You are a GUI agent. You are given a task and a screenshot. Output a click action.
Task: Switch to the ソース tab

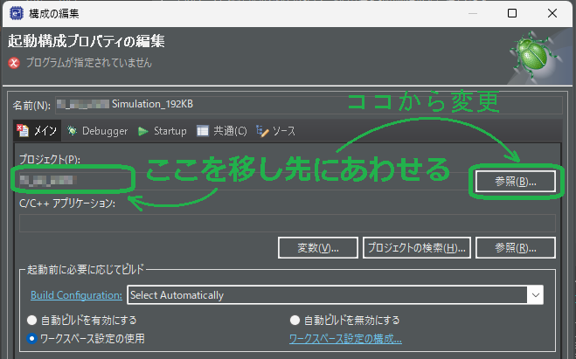coord(276,131)
